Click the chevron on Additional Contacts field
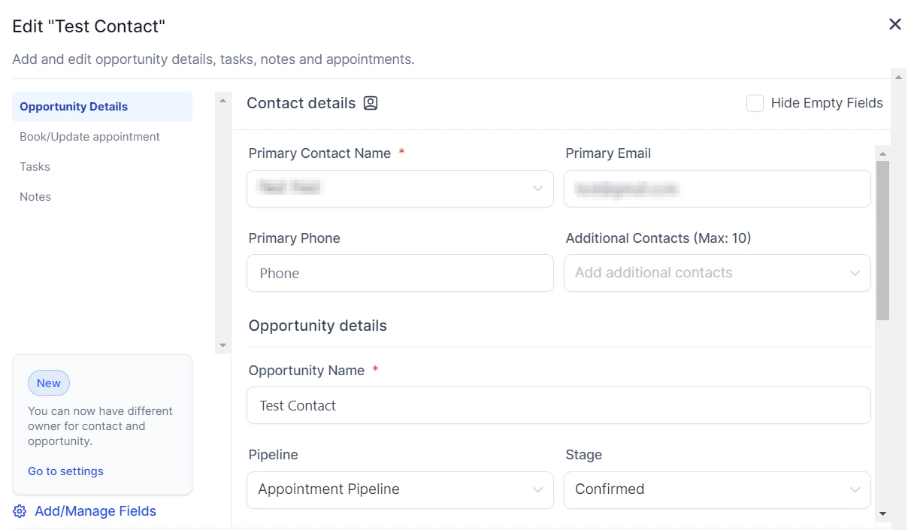The image size is (908, 530). 855,273
